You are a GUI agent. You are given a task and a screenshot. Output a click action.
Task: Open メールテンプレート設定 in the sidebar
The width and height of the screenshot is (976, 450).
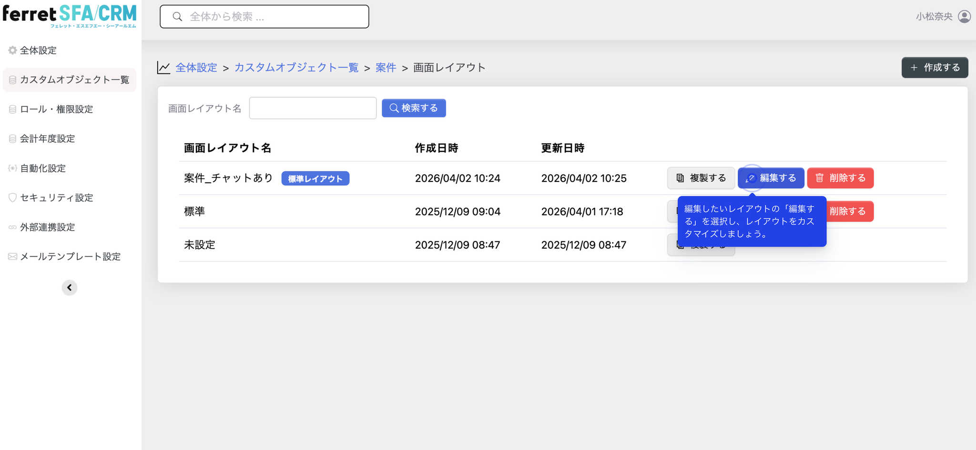point(70,257)
